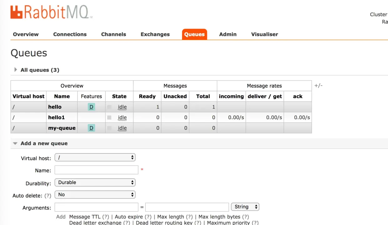Click the +/- column selector
The height and width of the screenshot is (225, 388).
click(x=319, y=86)
